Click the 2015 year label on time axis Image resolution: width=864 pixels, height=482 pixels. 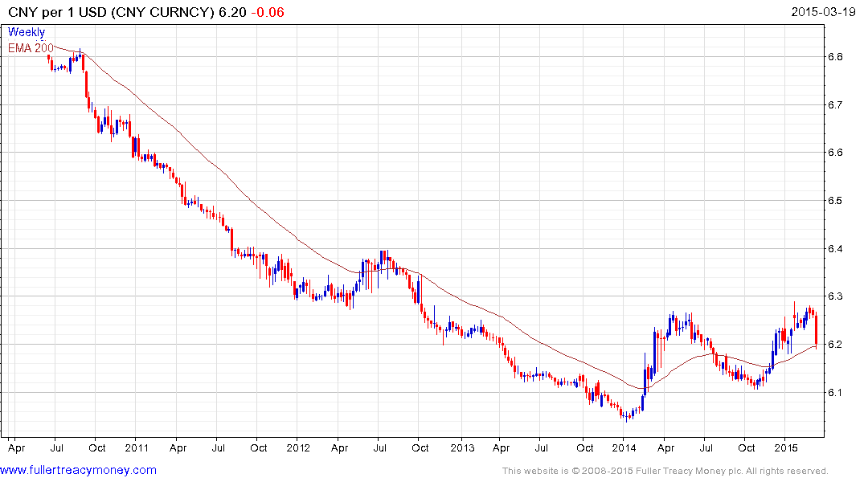click(x=786, y=447)
